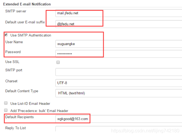Click the "SMTP server" label text
This screenshot has height=136, width=182.
16,11
